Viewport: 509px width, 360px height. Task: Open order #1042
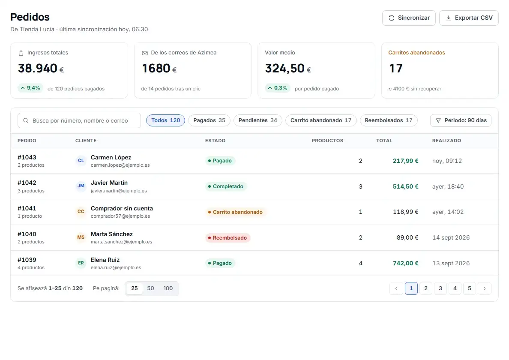point(27,183)
